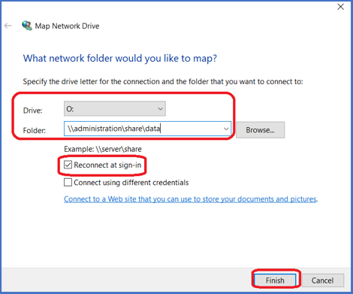The height and width of the screenshot is (294, 353).
Task: Click Finish to map the drive
Action: point(275,280)
